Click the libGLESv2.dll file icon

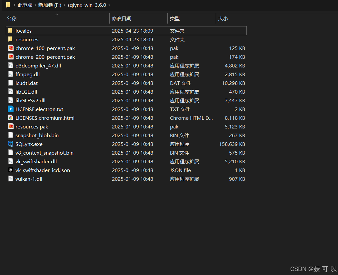click(x=11, y=100)
